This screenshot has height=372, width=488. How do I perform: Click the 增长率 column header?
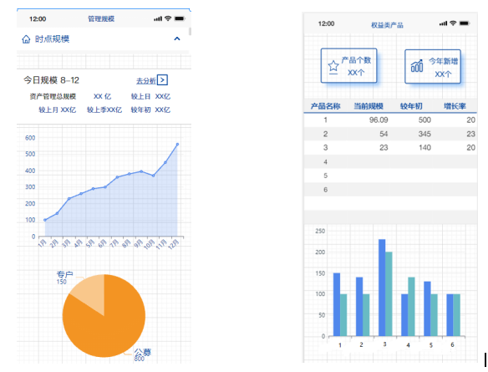coord(455,106)
